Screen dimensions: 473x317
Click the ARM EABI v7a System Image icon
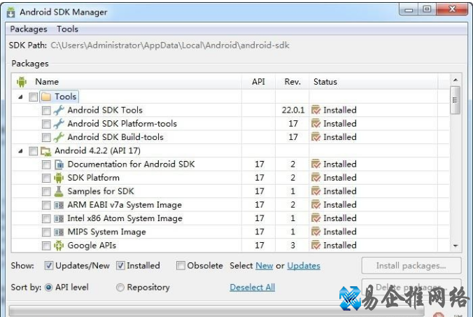click(59, 205)
